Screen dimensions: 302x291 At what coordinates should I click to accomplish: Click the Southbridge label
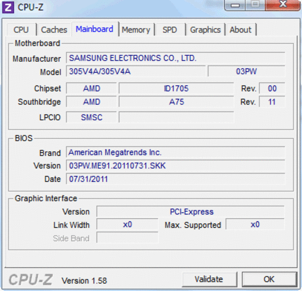[x=39, y=102]
